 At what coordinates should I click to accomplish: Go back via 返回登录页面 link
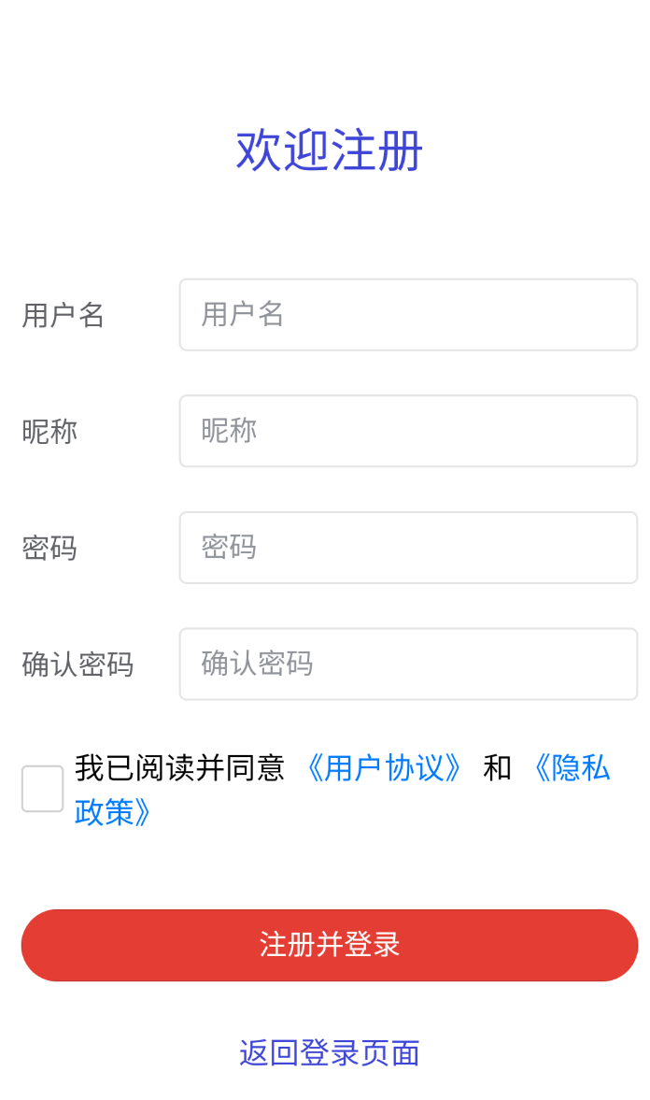(x=330, y=1053)
